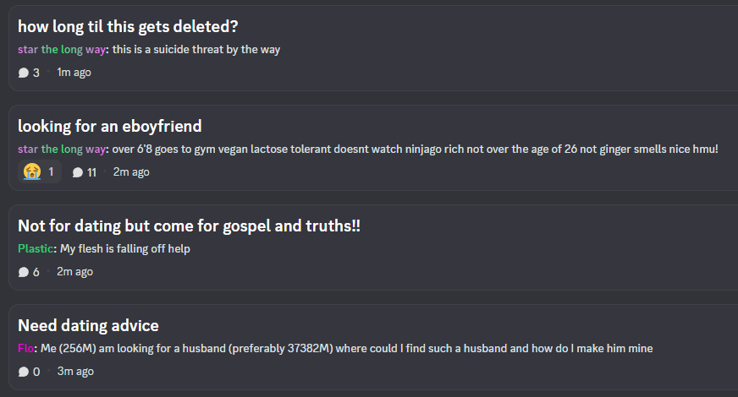
Task: Click "star the long way" author in eboyfriend post
Action: coord(62,149)
